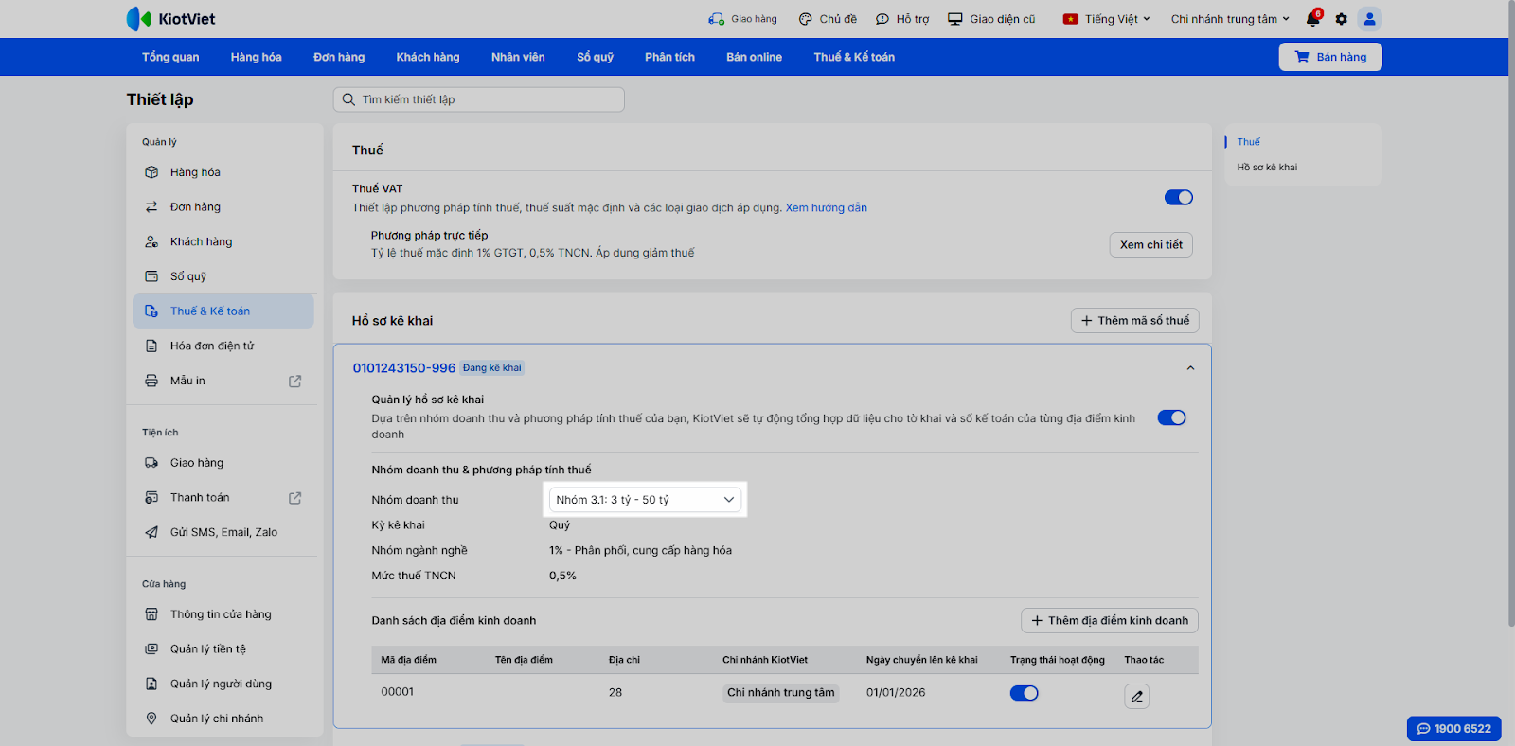Click the Chủ đề palette icon
The height and width of the screenshot is (746, 1515).
tap(805, 19)
